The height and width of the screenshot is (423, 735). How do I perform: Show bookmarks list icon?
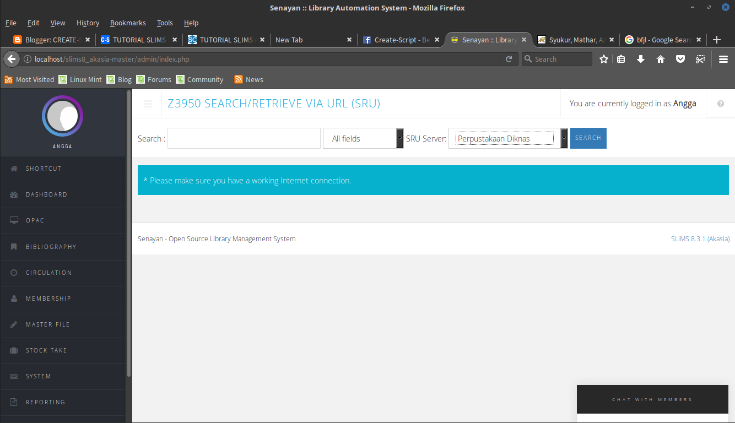621,59
